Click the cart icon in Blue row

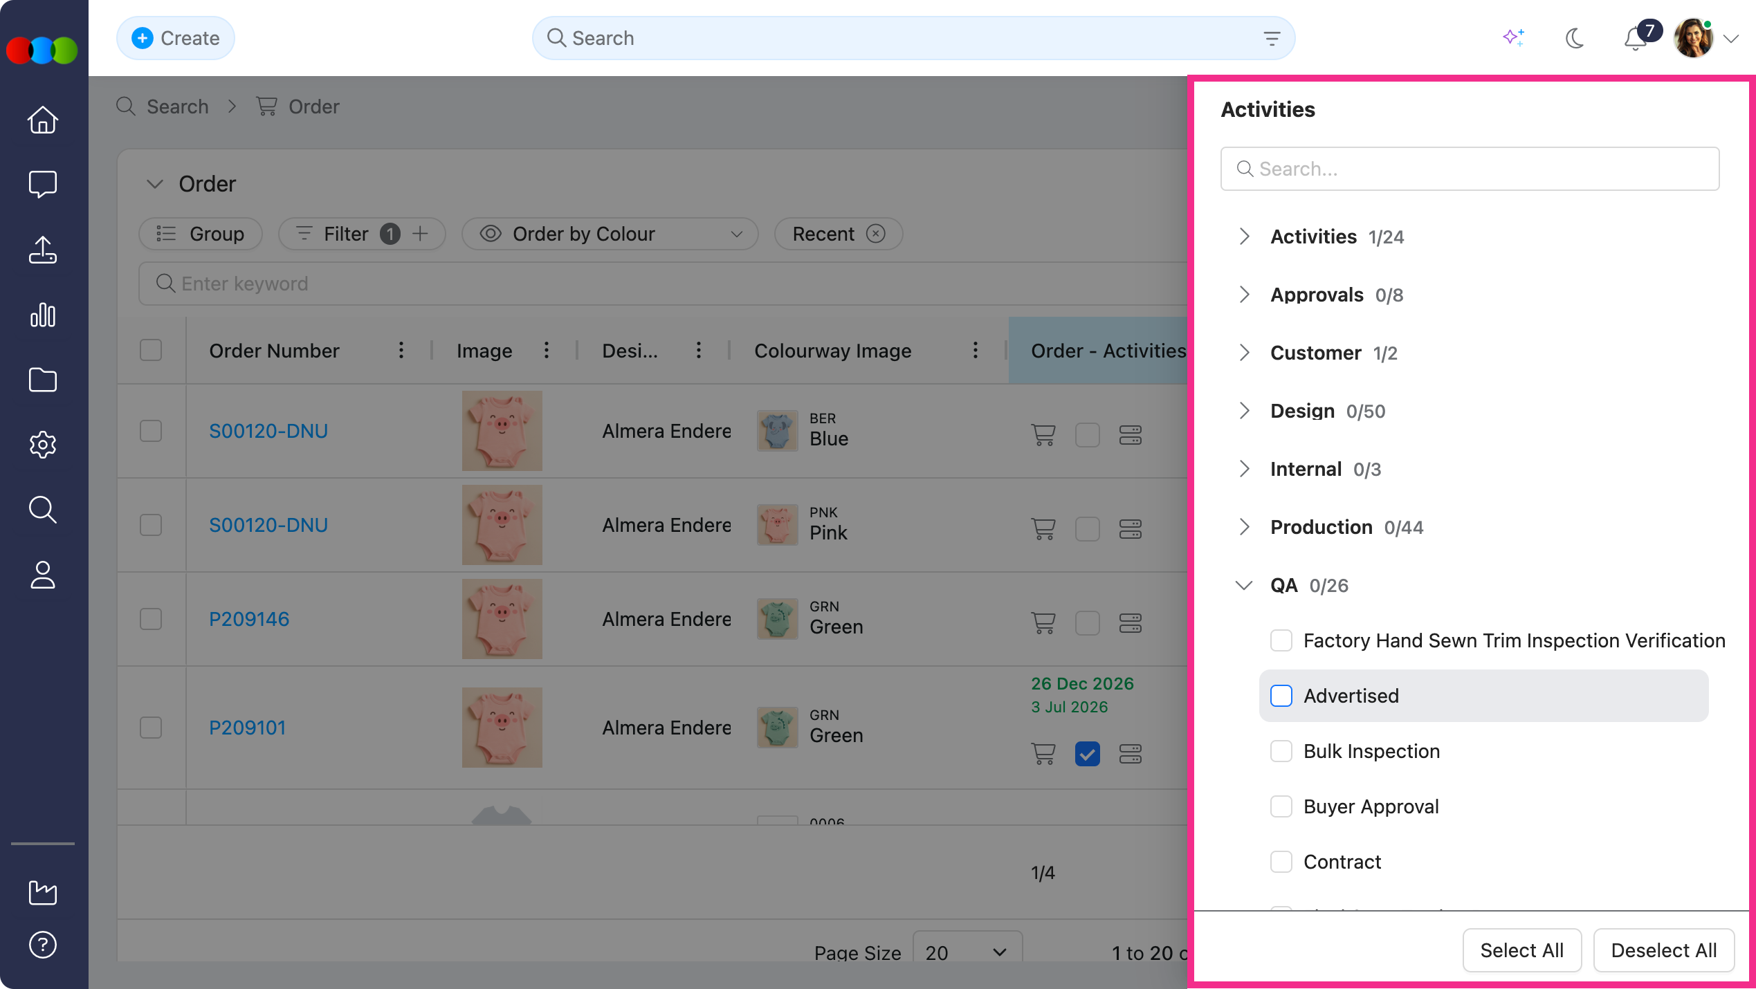pos(1043,435)
